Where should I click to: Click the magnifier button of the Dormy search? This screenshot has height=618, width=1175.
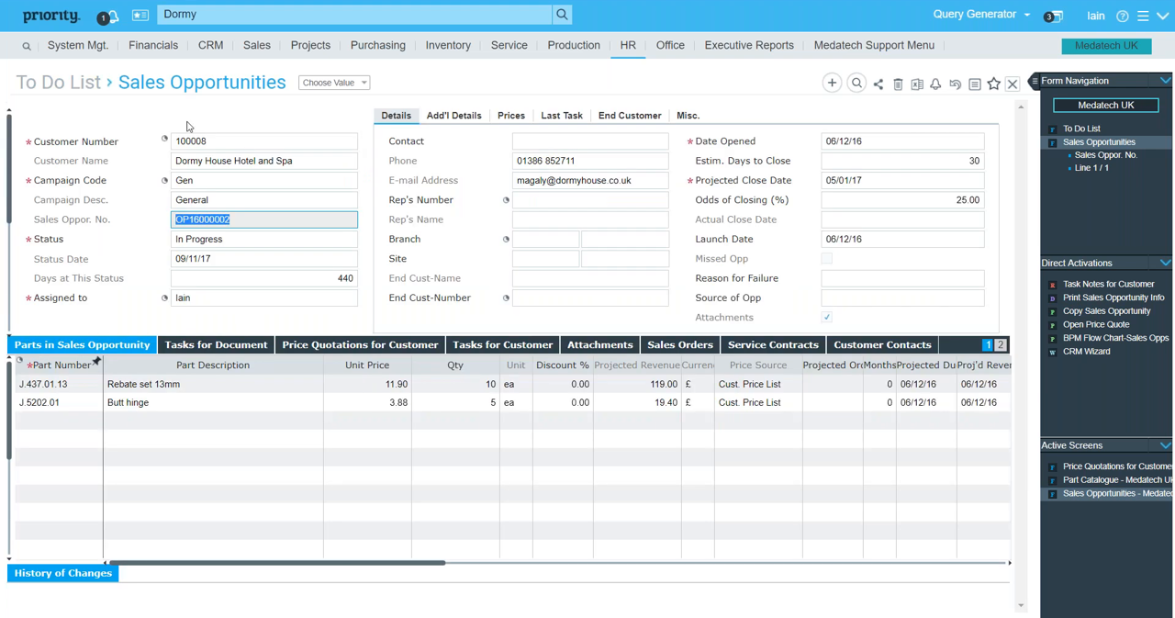(562, 15)
